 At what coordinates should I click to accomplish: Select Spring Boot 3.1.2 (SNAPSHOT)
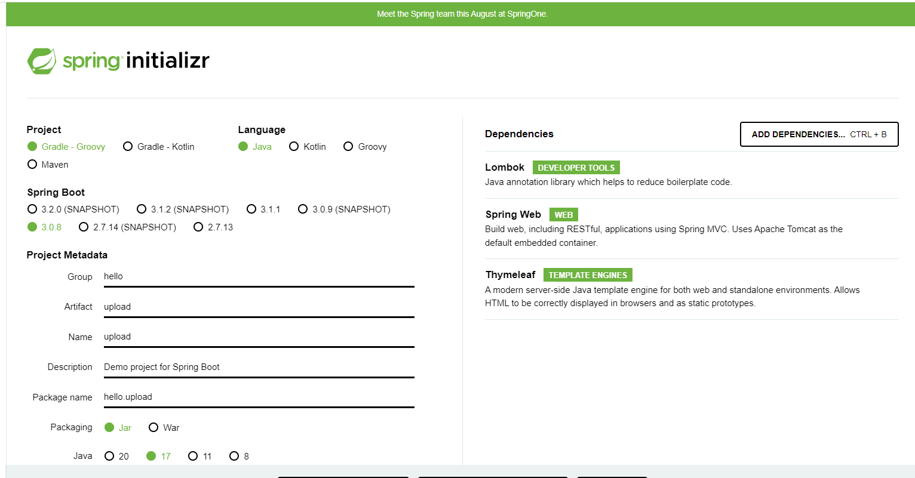pyautogui.click(x=183, y=209)
